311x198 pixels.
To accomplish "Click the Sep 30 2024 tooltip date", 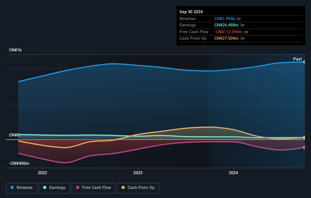I will [x=191, y=12].
